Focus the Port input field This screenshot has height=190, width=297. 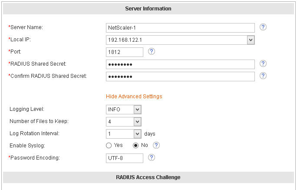pyautogui.click(x=125, y=52)
